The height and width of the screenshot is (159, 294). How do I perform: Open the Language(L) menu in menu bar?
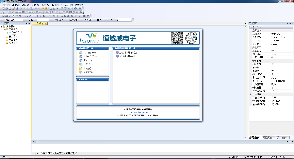(67, 5)
